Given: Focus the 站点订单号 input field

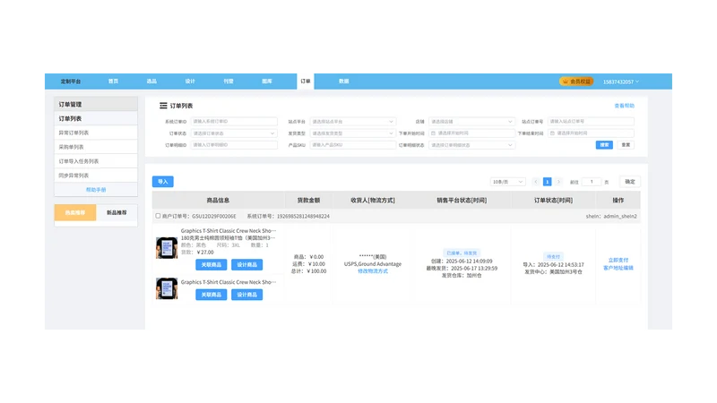Looking at the screenshot, I should (591, 122).
